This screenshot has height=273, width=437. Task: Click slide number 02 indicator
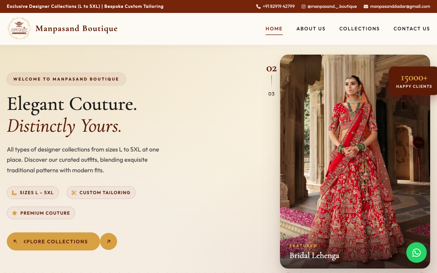tap(271, 69)
